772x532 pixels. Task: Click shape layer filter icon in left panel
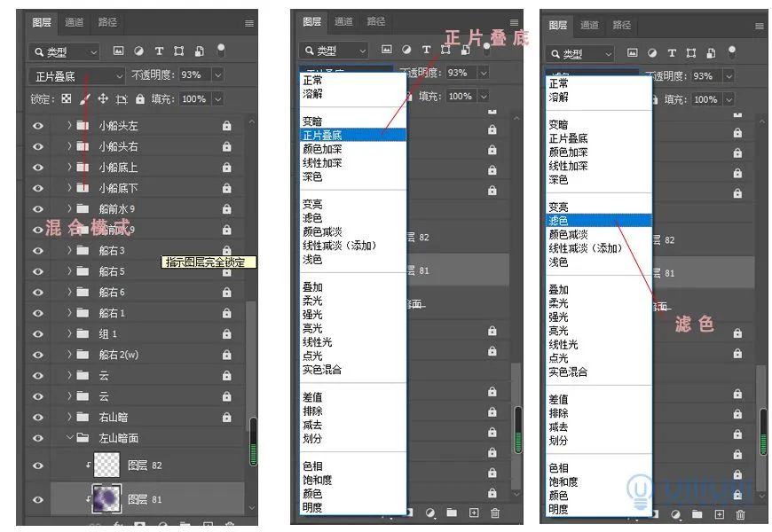(x=178, y=51)
